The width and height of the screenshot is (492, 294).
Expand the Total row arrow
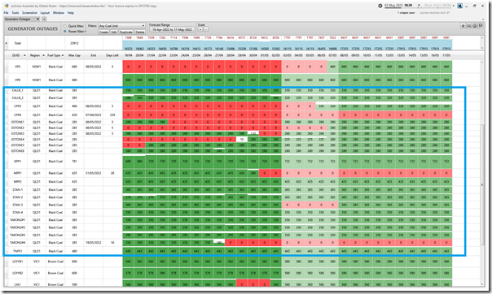(x=7, y=43)
